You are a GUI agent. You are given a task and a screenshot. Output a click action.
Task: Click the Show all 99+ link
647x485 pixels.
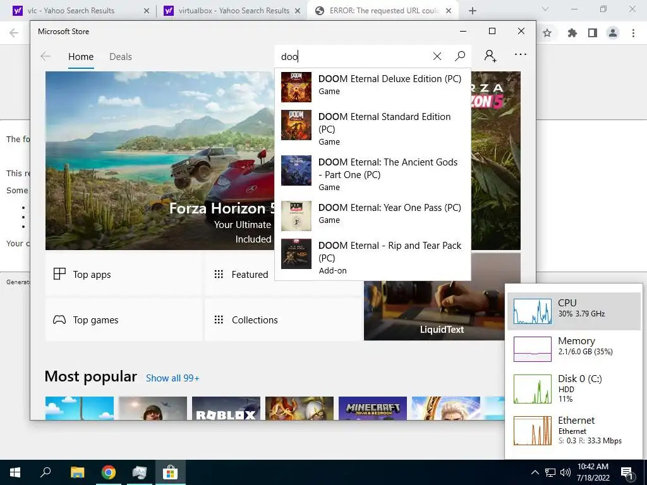coord(172,378)
